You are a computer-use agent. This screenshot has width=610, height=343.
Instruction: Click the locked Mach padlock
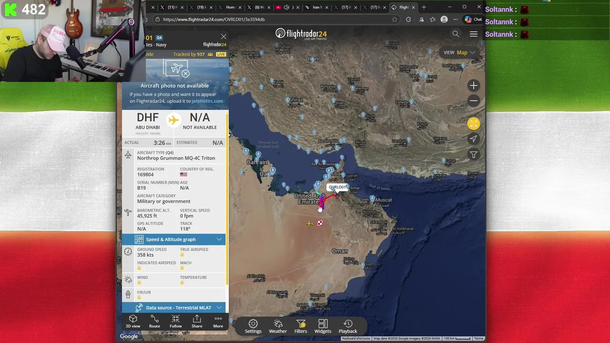[182, 268]
